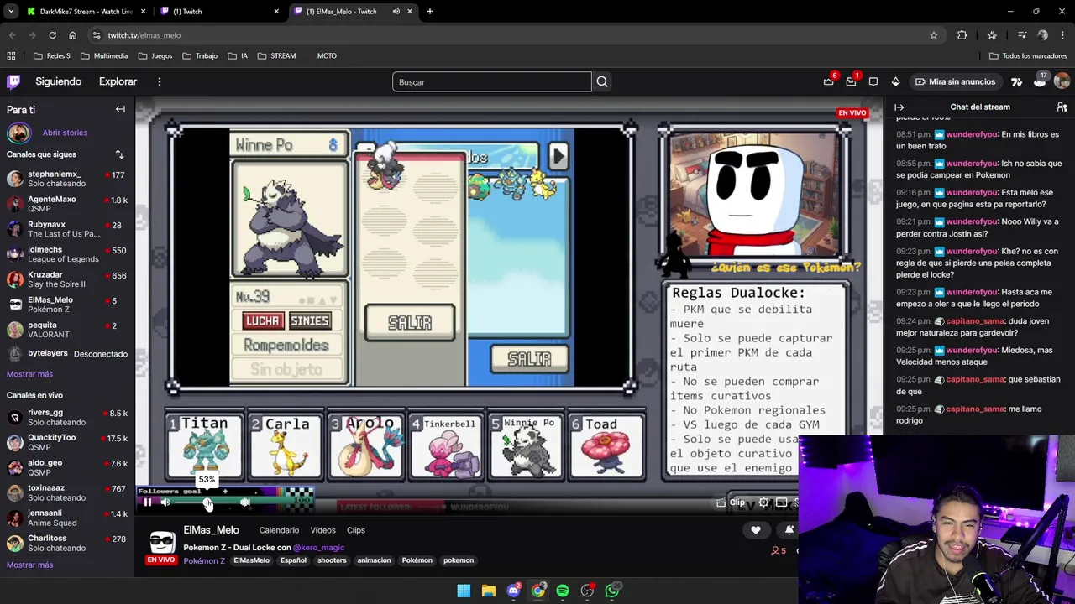
Task: Open the notifications inbox icon
Action: tap(851, 81)
